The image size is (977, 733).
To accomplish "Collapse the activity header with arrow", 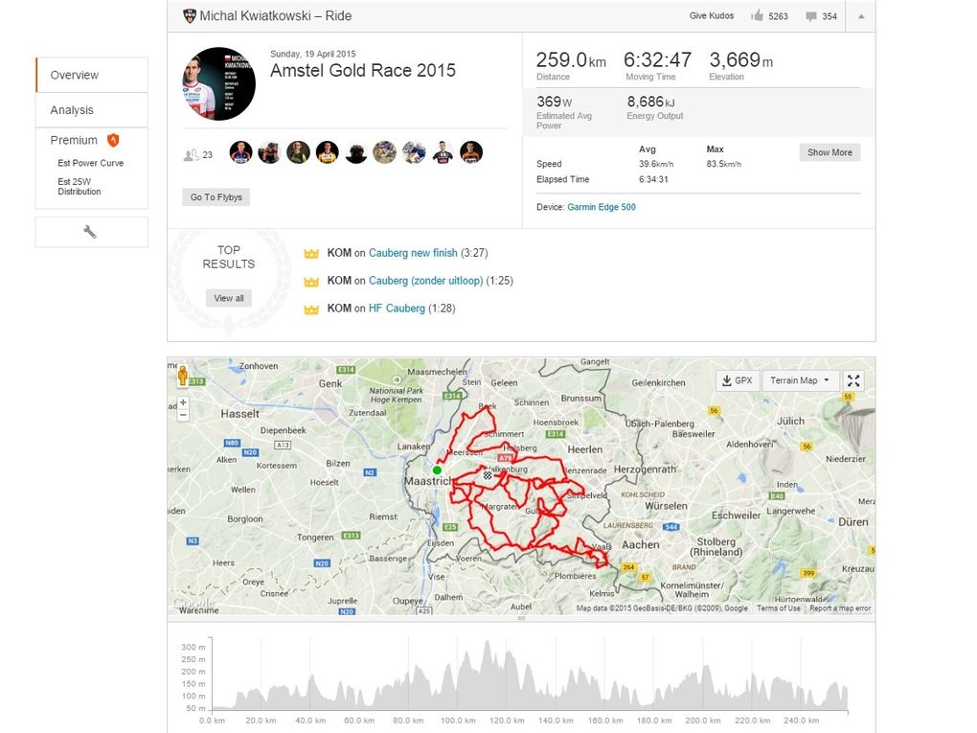I will (860, 16).
